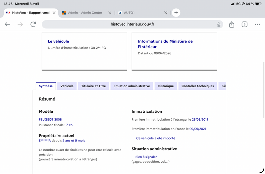This screenshot has width=265, height=174.
Task: Select the Synthèse tab
Action: pos(46,86)
